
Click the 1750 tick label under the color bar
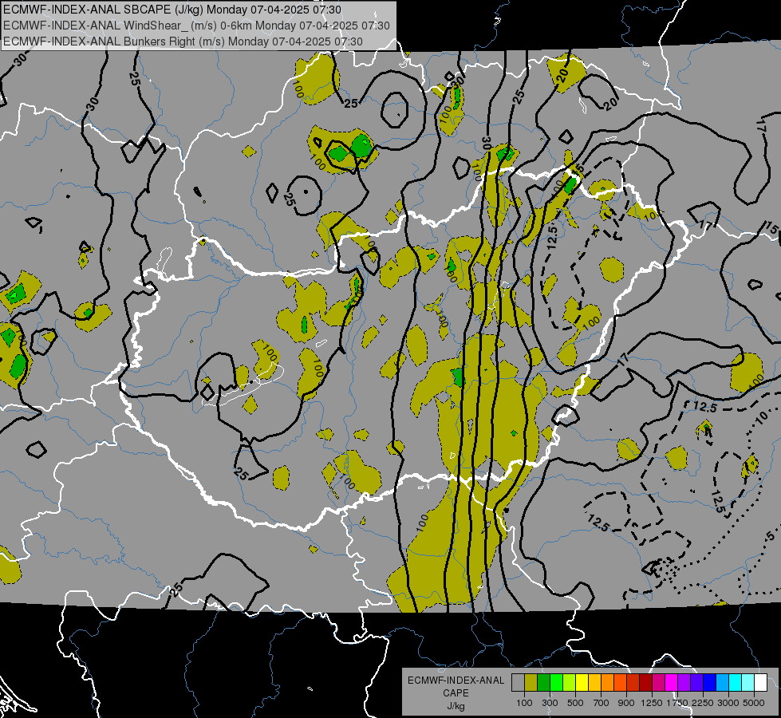pyautogui.click(x=677, y=703)
